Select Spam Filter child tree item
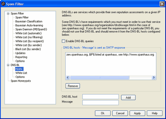The width and height of the screenshot is (166, 119). click(x=22, y=18)
